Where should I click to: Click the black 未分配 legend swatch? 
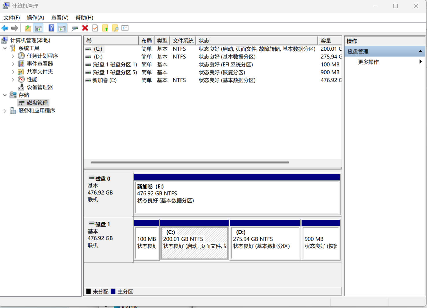coord(89,291)
